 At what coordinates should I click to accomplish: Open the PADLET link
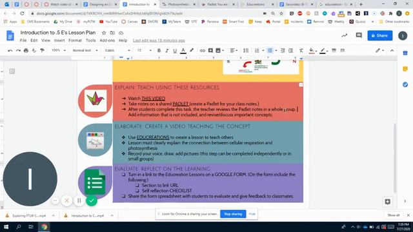[181, 104]
